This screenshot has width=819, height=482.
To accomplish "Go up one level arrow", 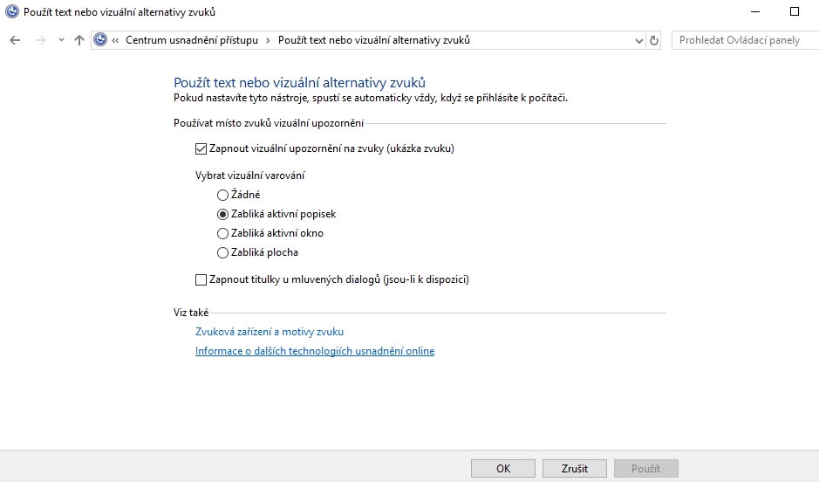I will (78, 40).
